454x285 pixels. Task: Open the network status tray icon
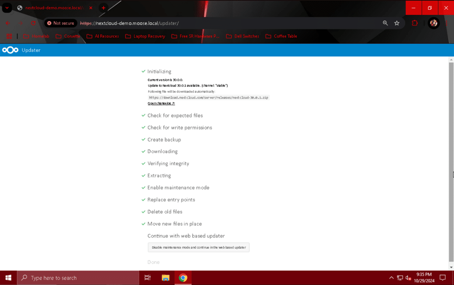click(400, 278)
